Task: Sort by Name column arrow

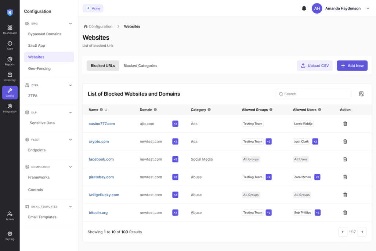Action: point(106,110)
